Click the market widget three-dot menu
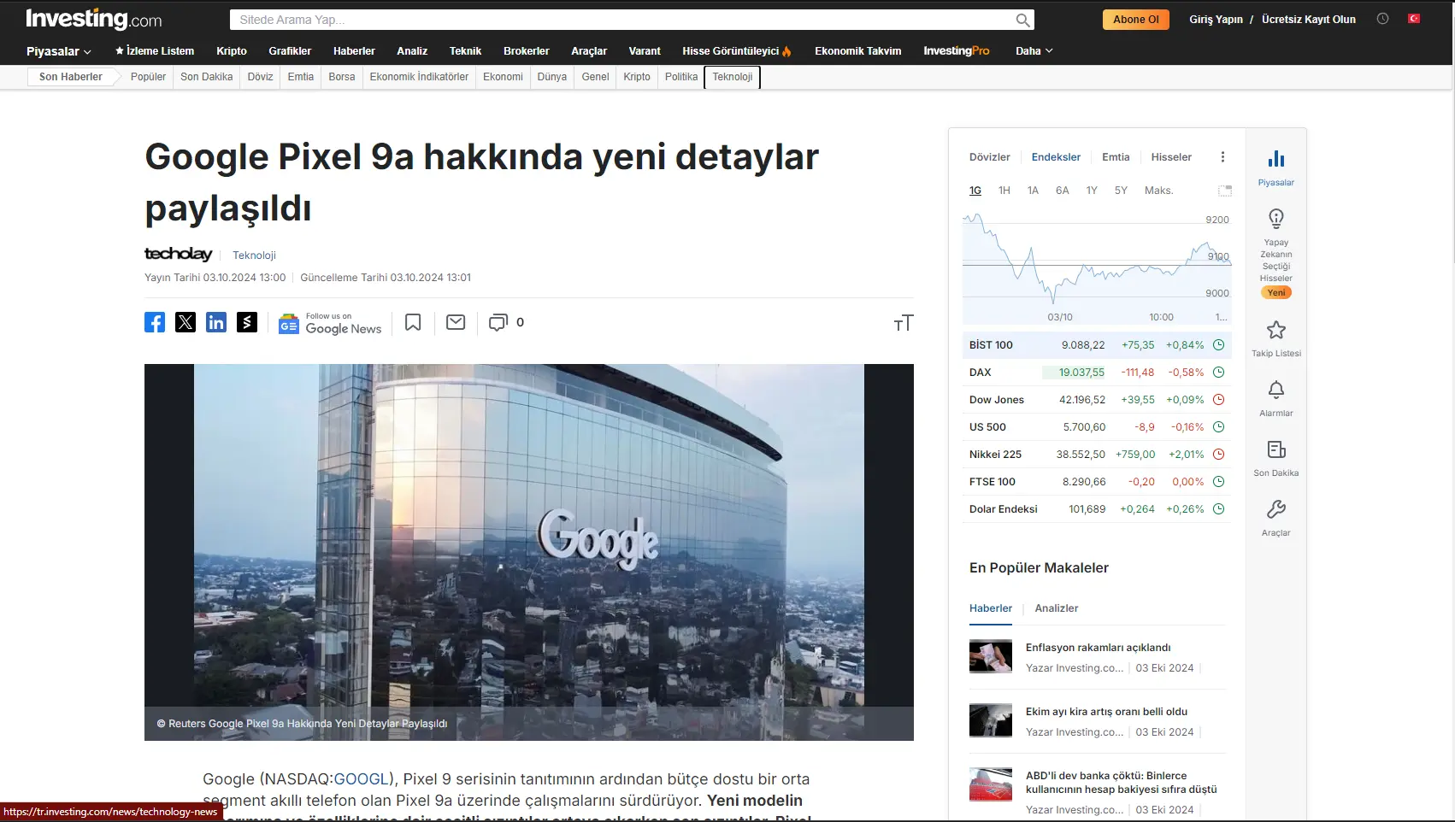Viewport: 1455px width, 822px height. tap(1222, 157)
